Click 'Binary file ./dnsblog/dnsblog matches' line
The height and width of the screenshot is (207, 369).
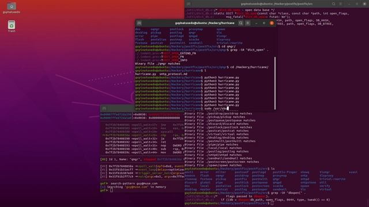[x=217, y=137]
